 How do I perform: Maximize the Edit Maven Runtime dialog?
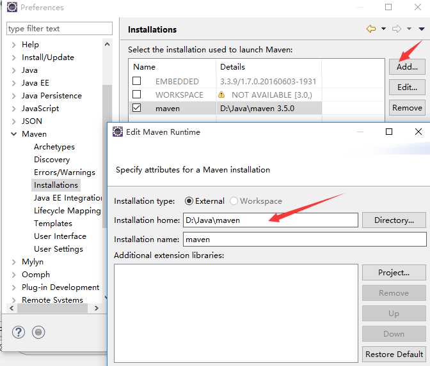[x=389, y=132]
